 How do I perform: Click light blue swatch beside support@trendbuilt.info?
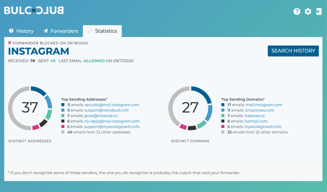tap(63, 110)
